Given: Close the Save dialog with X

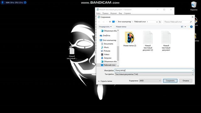Looking at the screenshot, I should (x=193, y=17).
